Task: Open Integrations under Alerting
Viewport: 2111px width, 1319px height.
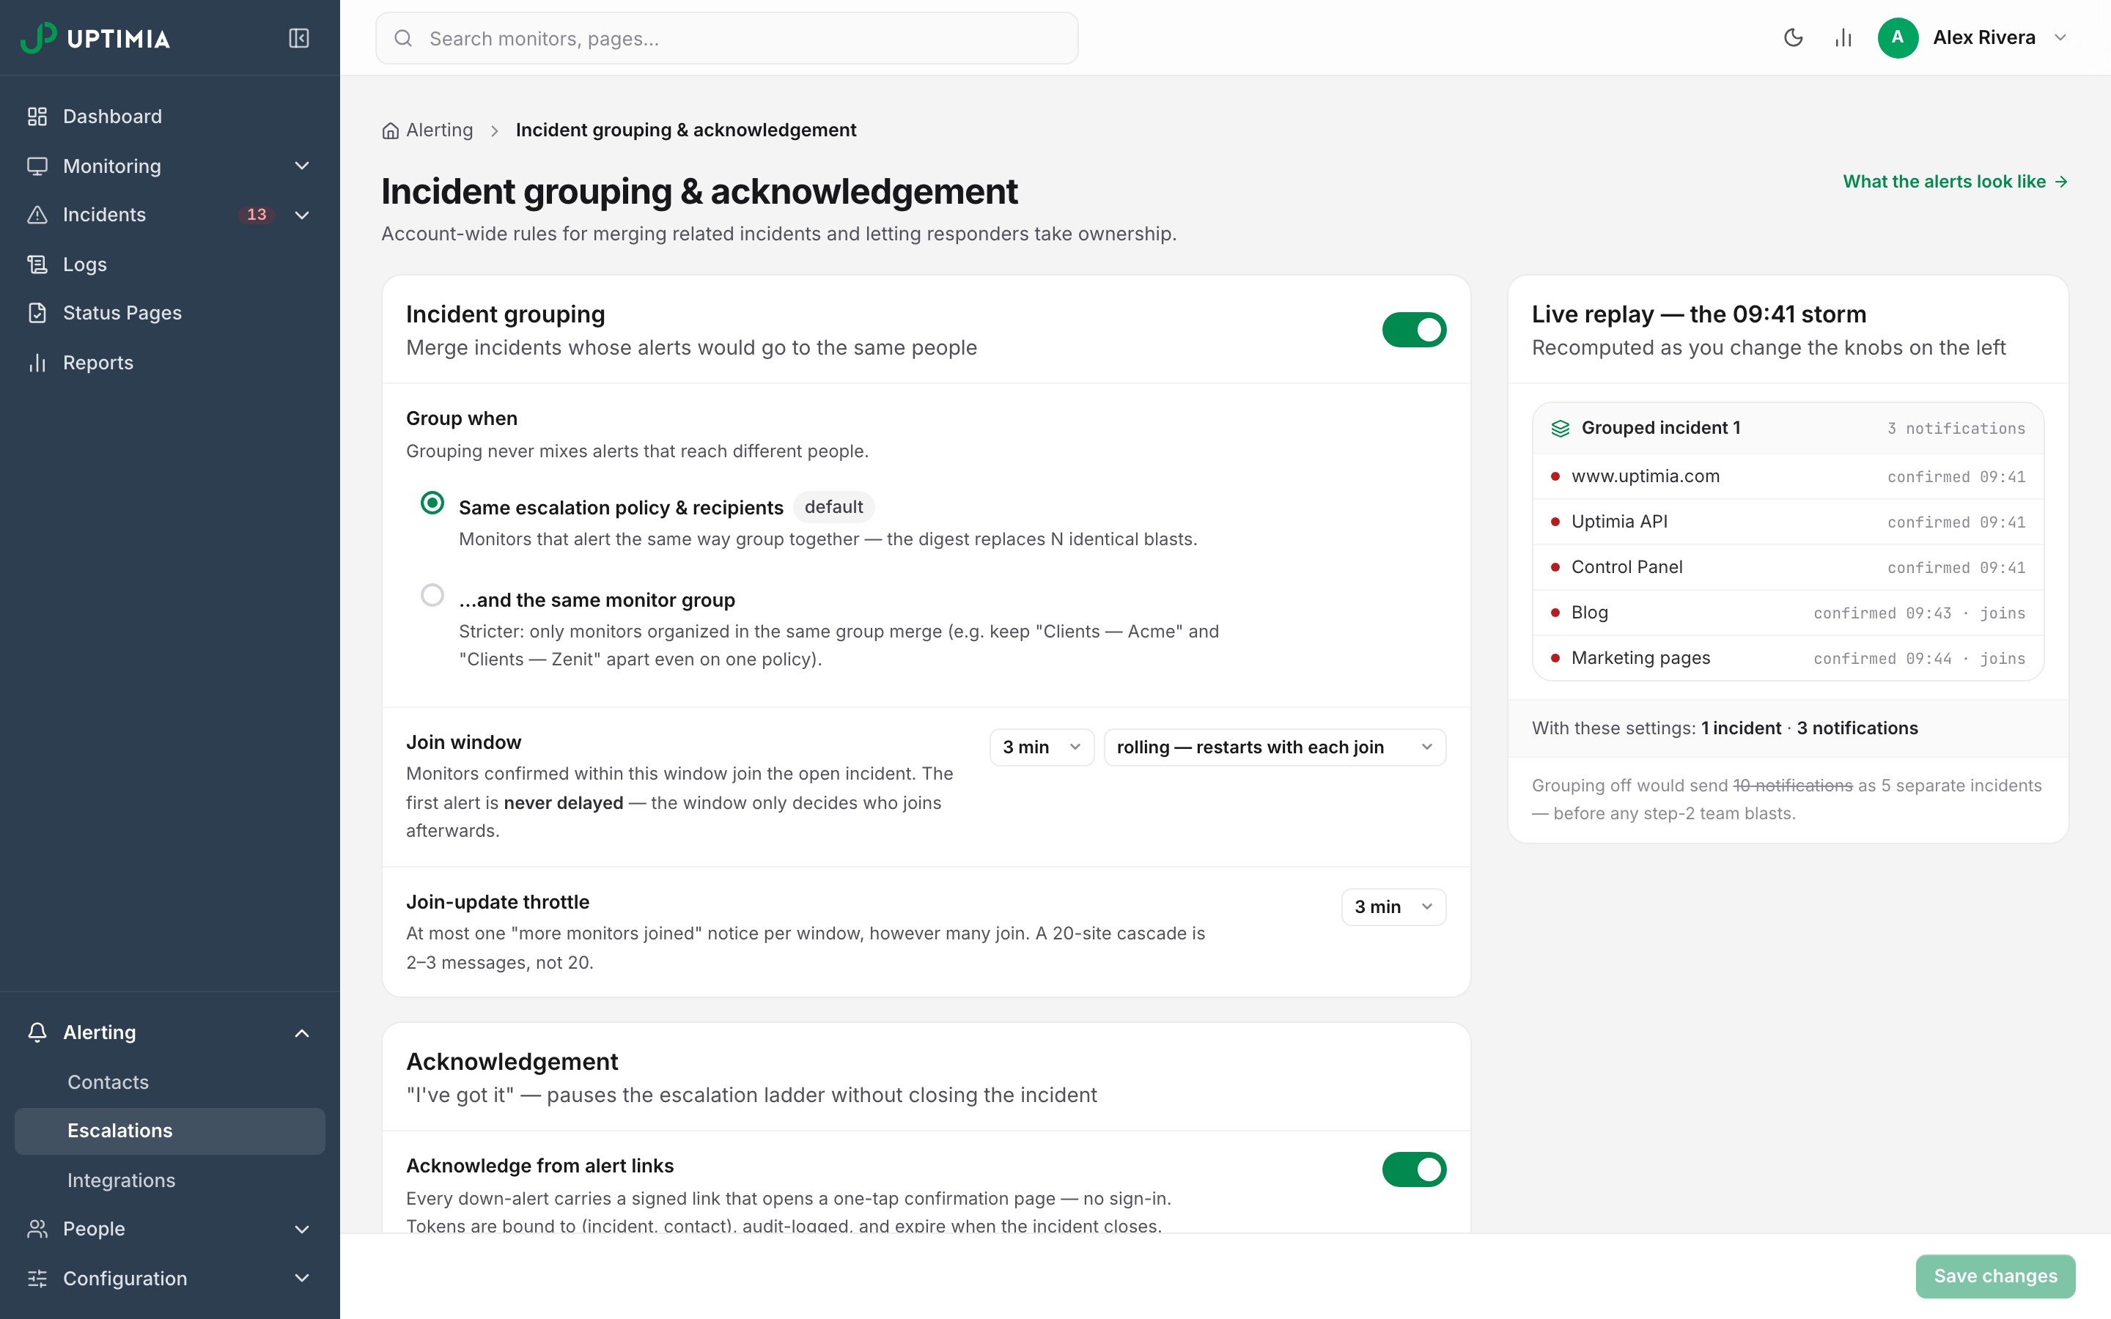Action: click(x=170, y=1181)
